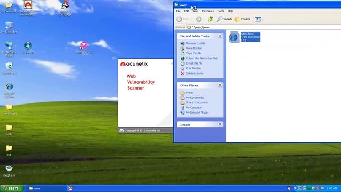The height and width of the screenshot is (192, 341).
Task: Collapse the Other Places panel
Action: (220, 85)
